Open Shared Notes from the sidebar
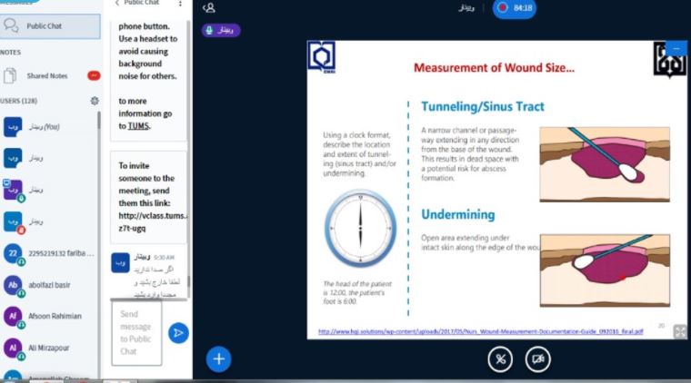Image resolution: width=691 pixels, height=383 pixels. [47, 76]
